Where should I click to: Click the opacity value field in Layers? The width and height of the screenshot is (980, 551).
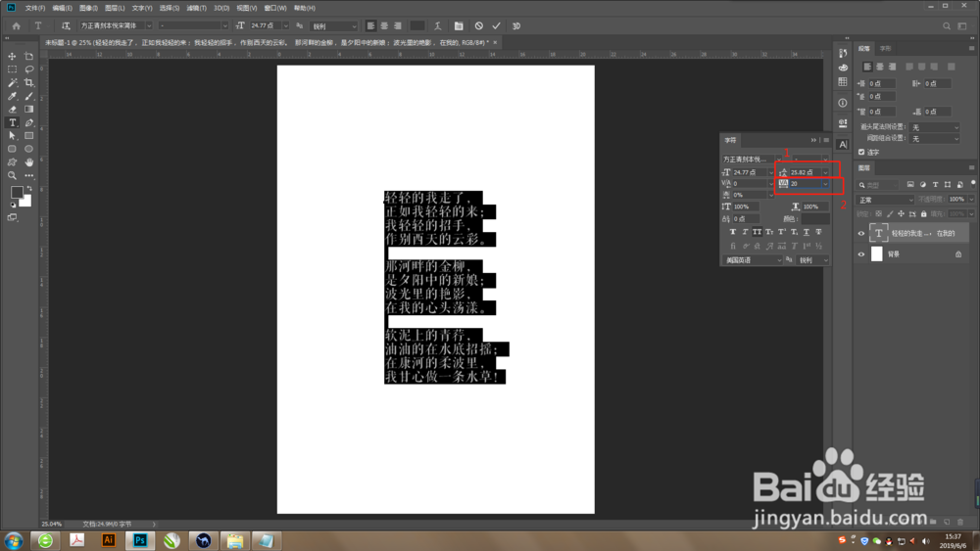[x=956, y=200]
